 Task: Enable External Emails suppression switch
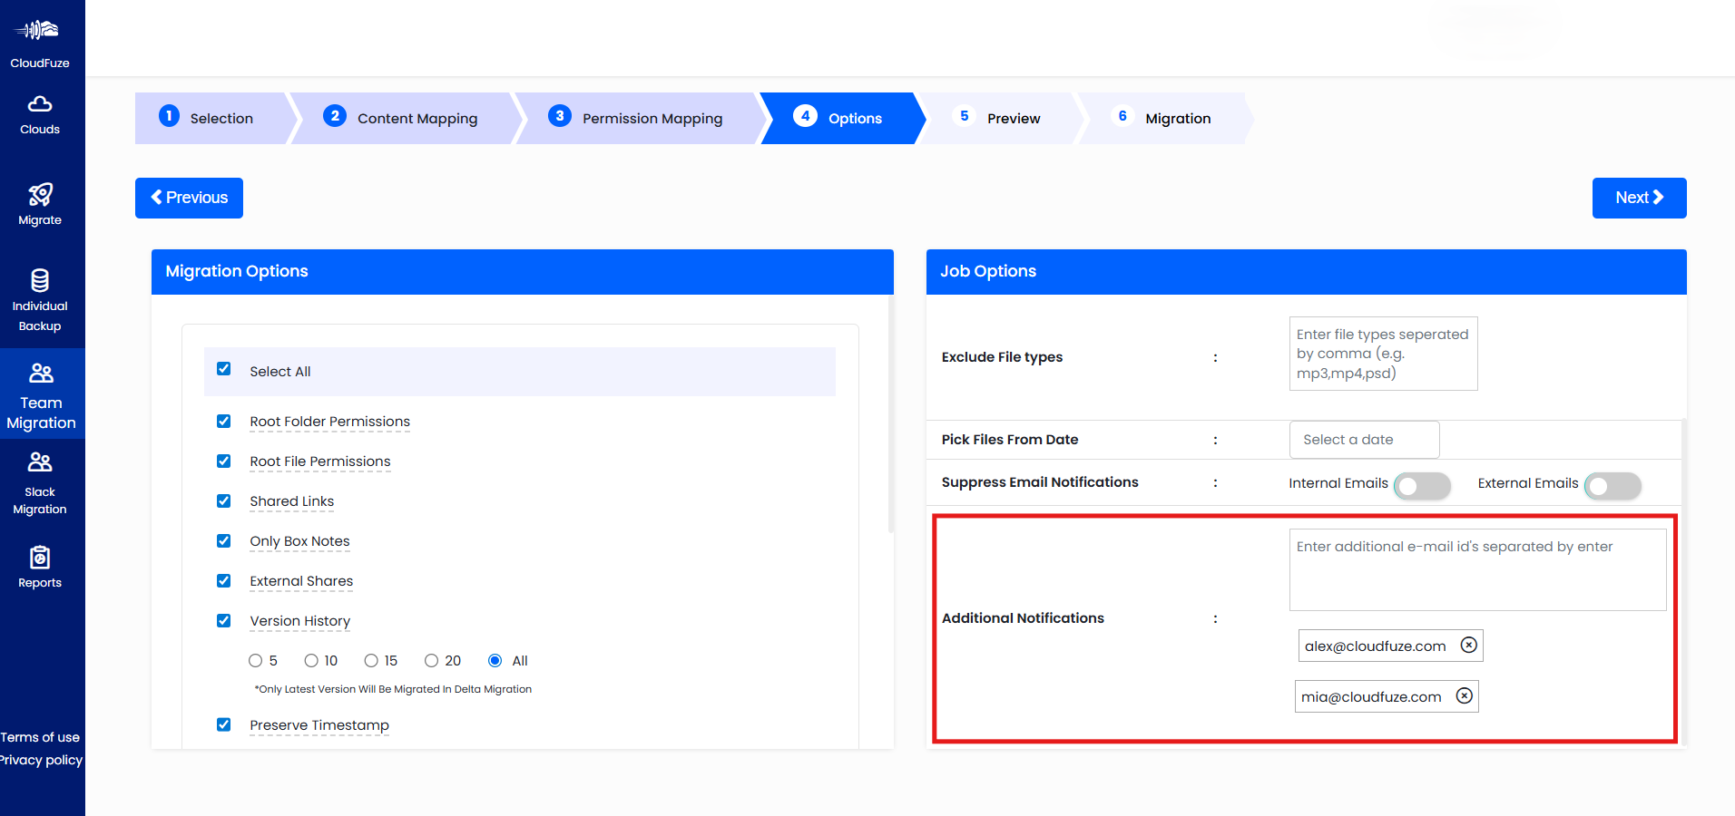pyautogui.click(x=1612, y=486)
